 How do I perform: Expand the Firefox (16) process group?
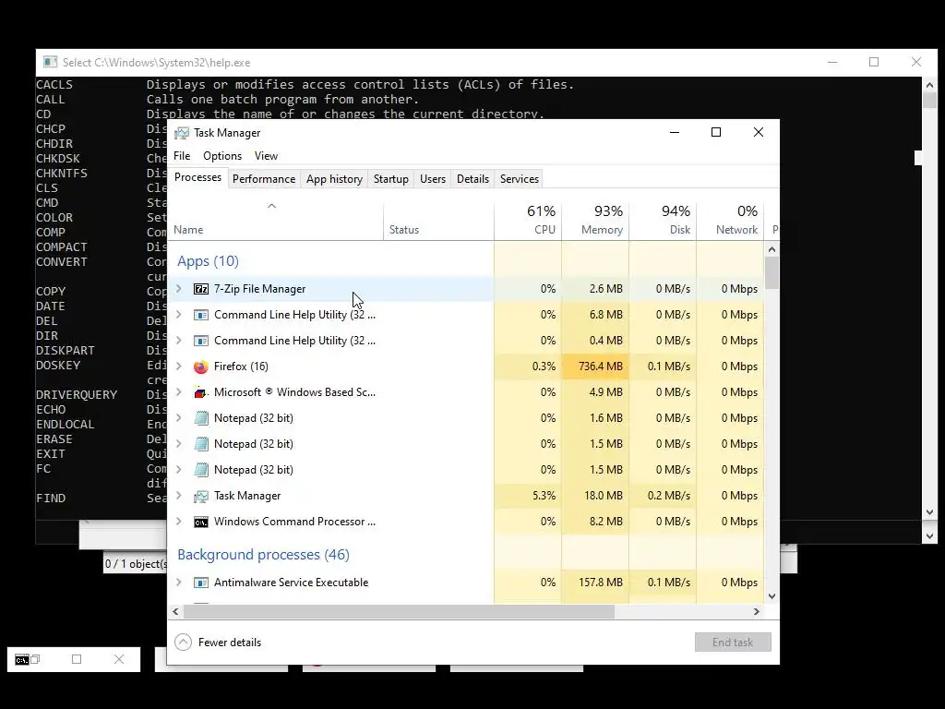(x=179, y=366)
